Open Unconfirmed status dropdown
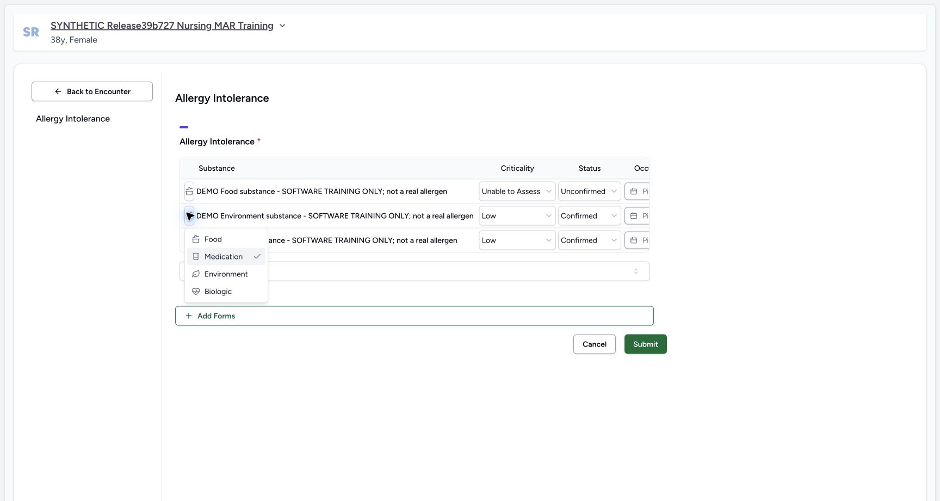 pos(589,191)
